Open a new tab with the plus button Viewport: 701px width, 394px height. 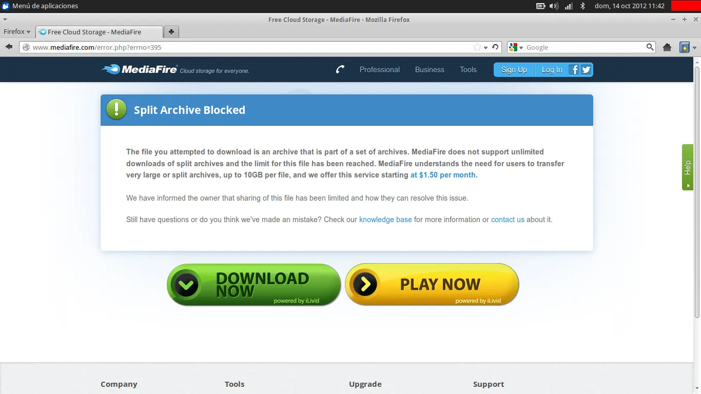point(171,32)
